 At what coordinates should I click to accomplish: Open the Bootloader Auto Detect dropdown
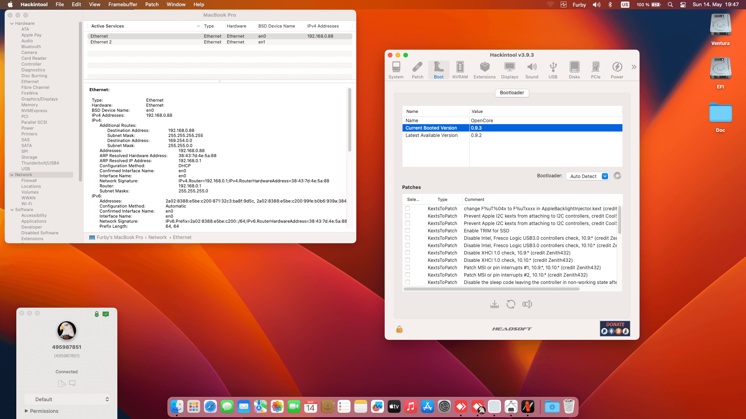click(587, 176)
